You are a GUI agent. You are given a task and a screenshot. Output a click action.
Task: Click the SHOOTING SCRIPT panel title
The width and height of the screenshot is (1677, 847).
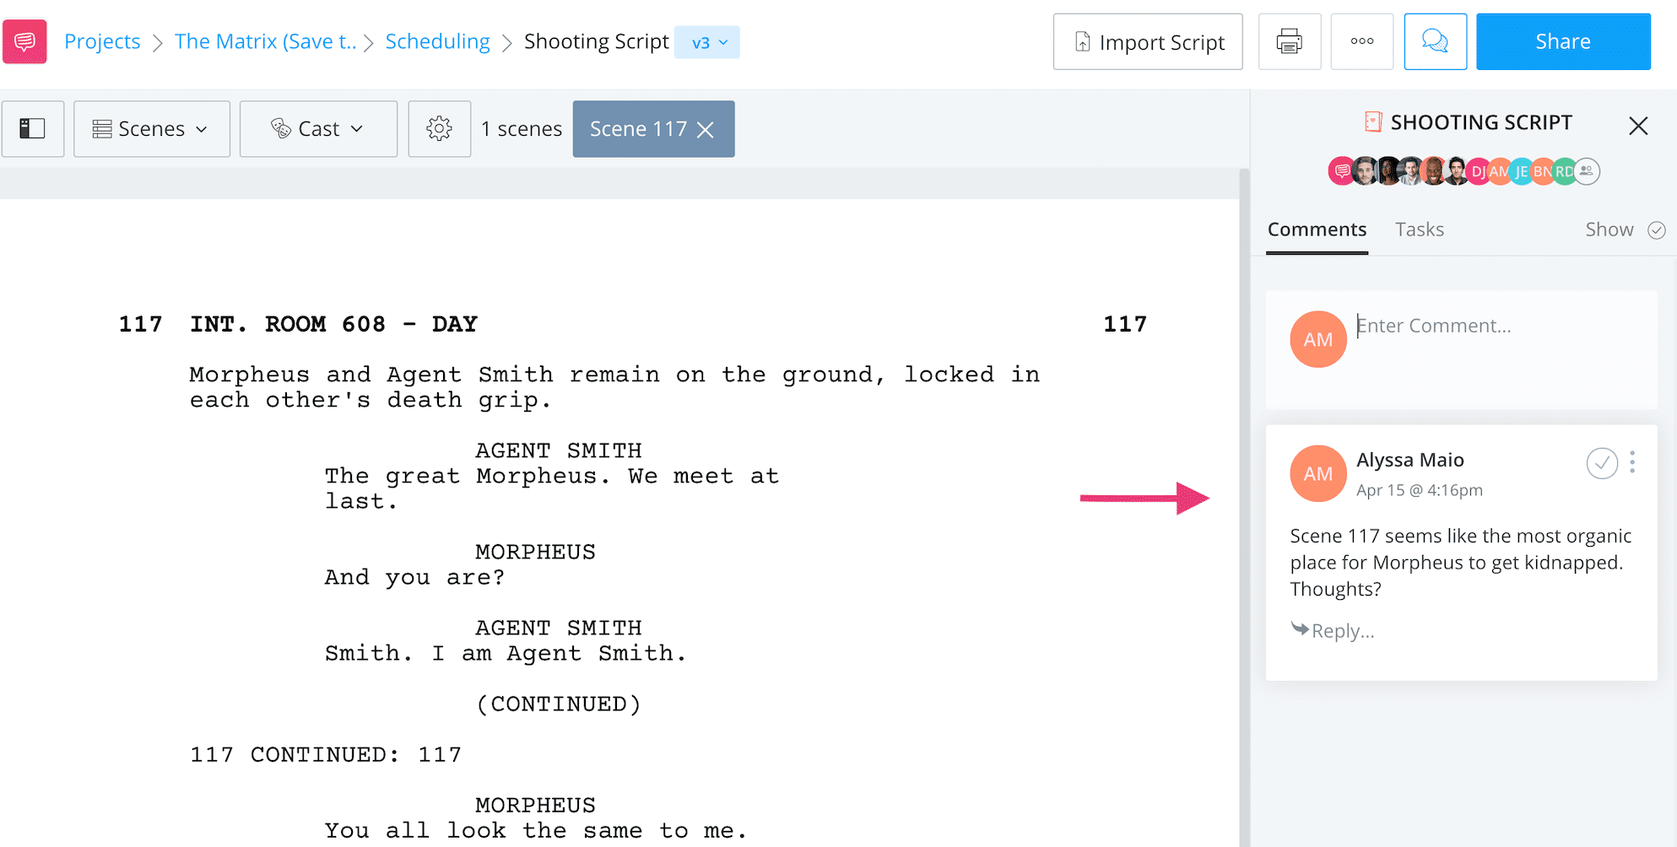click(1481, 122)
